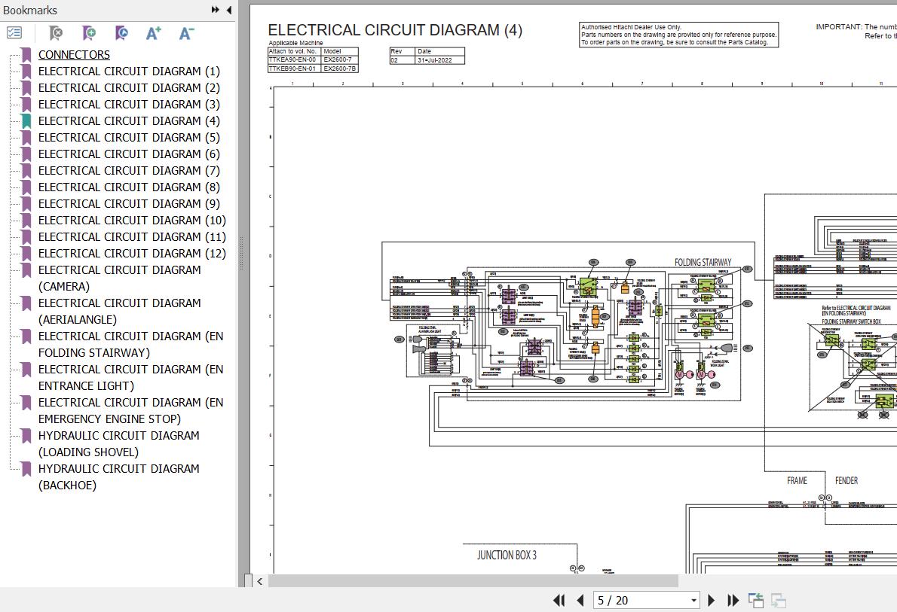Click the FRAME label in the diagram
This screenshot has height=612, width=897.
[x=797, y=480]
